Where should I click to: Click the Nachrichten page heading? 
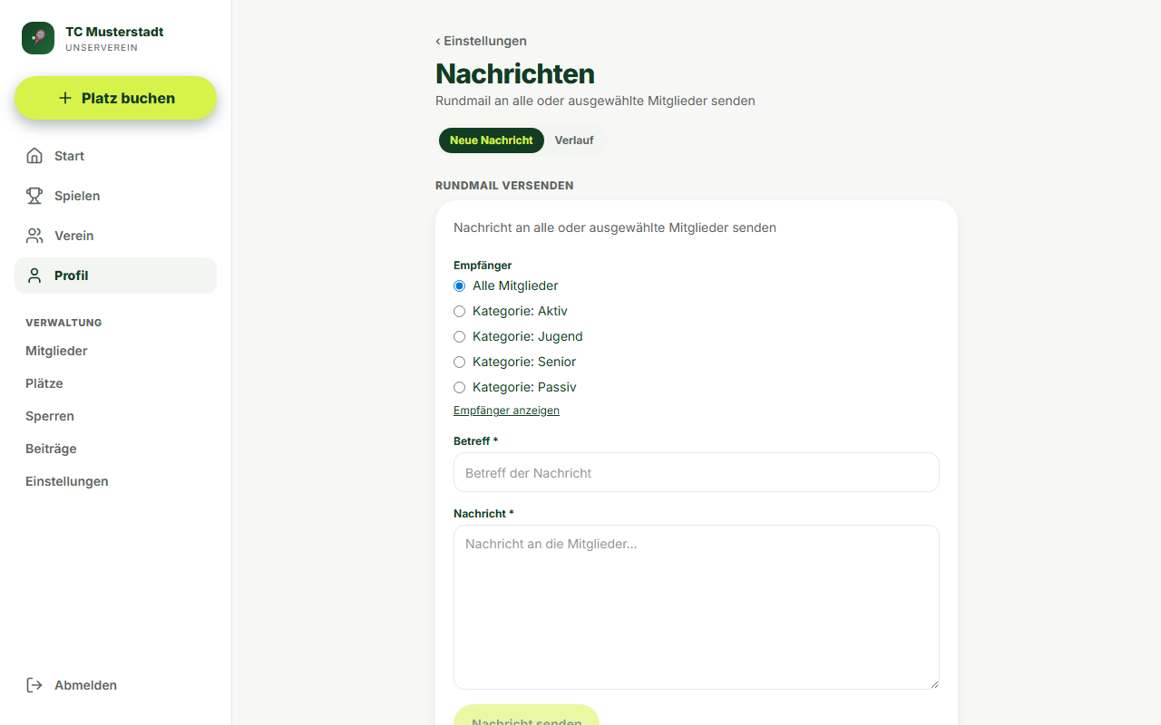[x=515, y=73]
